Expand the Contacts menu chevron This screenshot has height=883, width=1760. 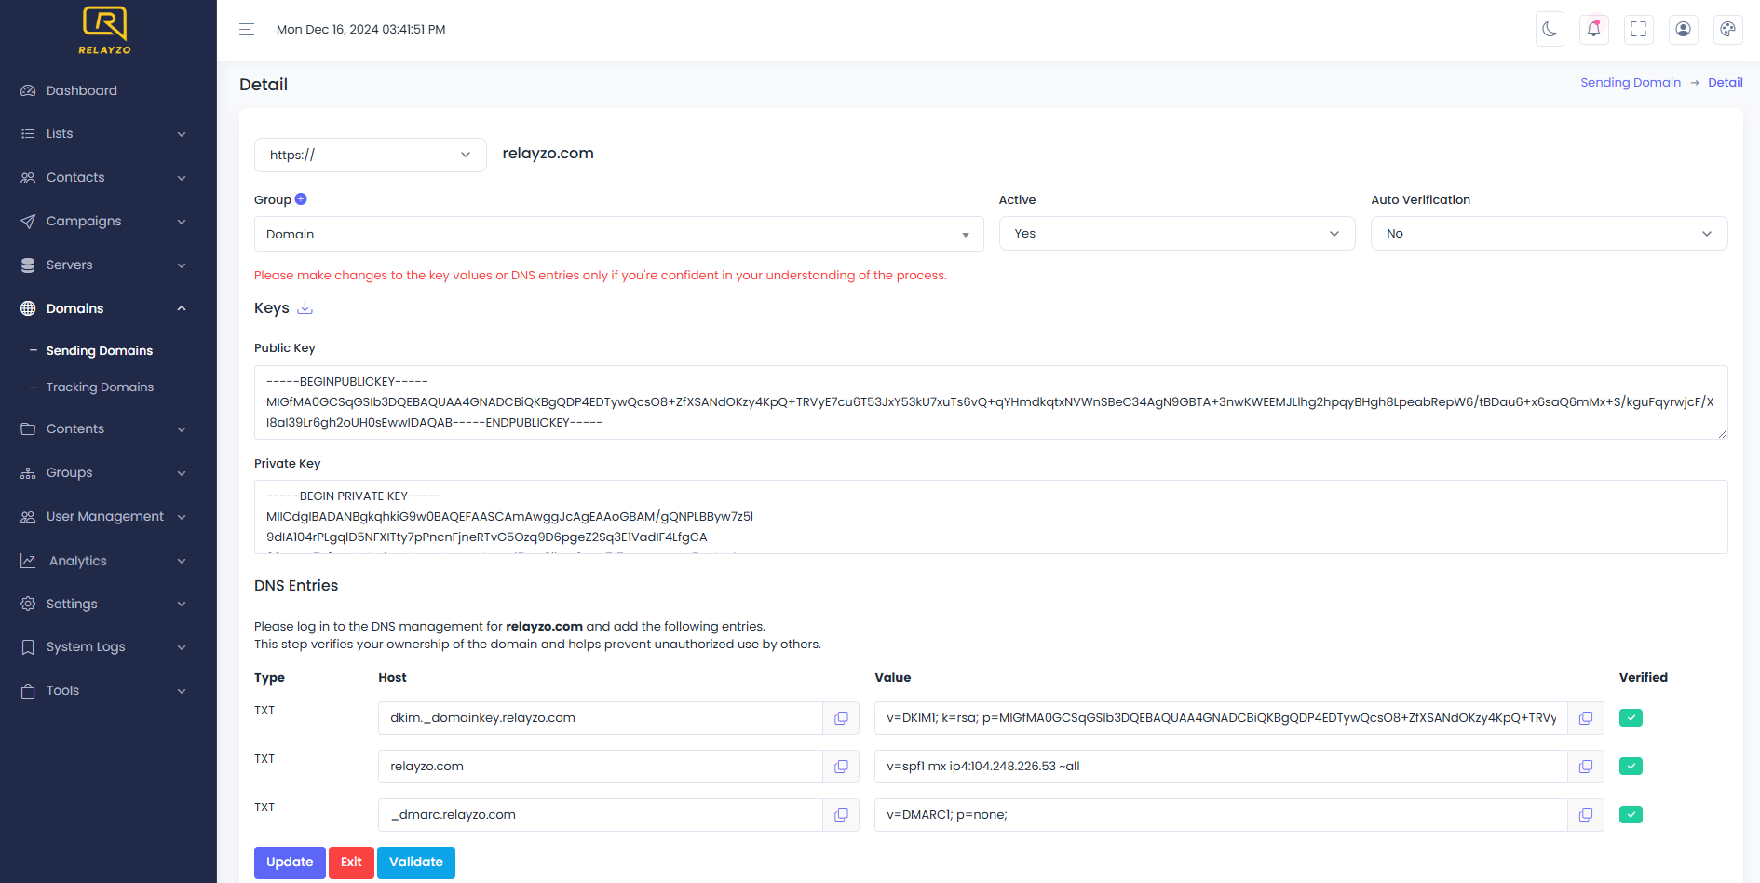click(182, 178)
